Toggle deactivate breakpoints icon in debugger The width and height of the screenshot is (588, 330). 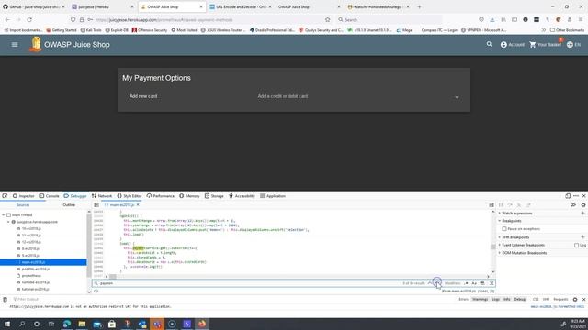click(573, 205)
